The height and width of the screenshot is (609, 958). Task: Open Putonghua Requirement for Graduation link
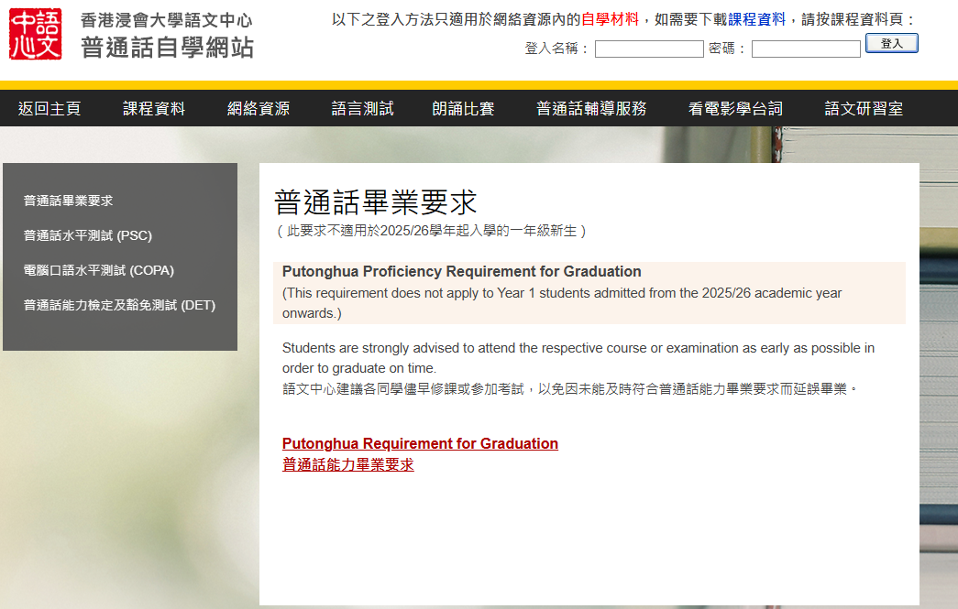(420, 443)
